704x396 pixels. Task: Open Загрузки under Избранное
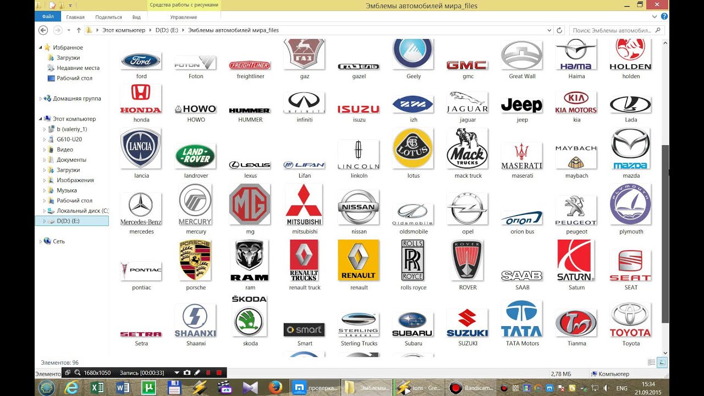click(68, 58)
